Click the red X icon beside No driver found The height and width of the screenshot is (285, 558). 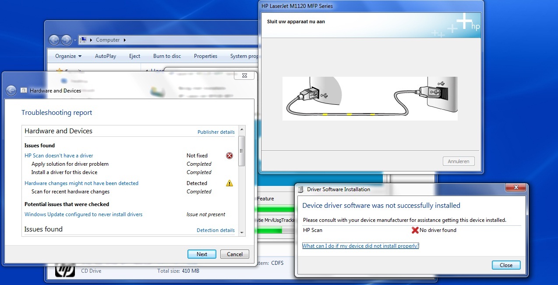pos(415,230)
